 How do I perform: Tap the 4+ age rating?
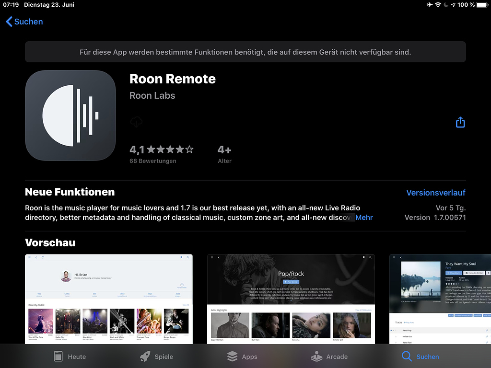point(225,149)
